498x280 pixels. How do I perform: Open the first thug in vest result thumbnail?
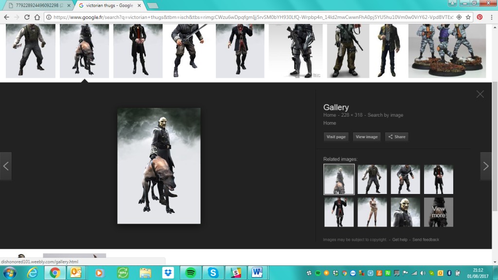point(31,51)
